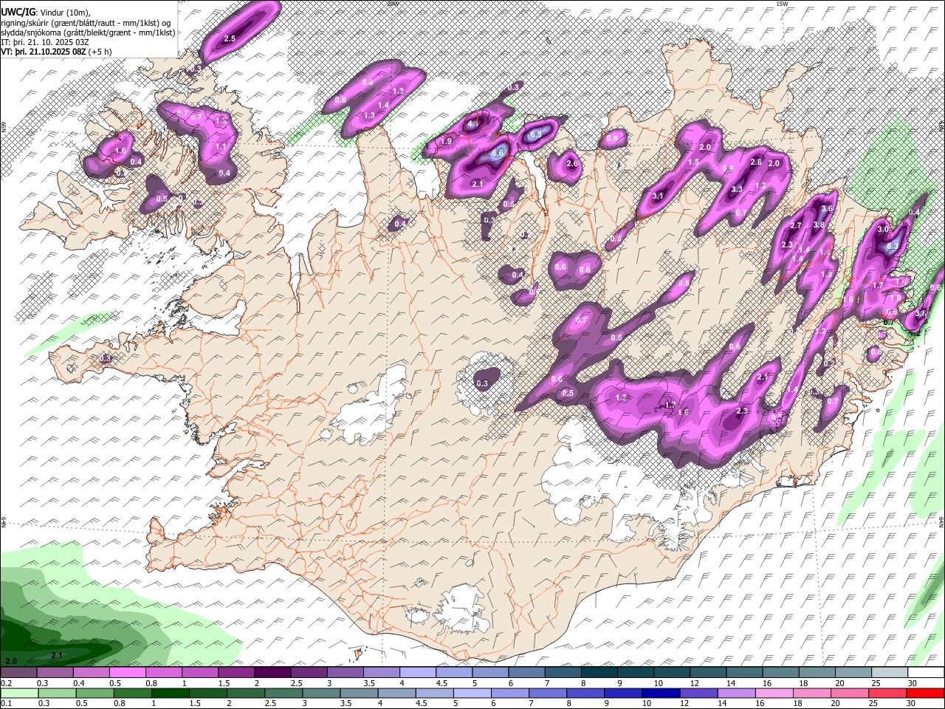Click the '3.0' precipitation value on the map
Screen dimensions: 945x709
(883, 230)
